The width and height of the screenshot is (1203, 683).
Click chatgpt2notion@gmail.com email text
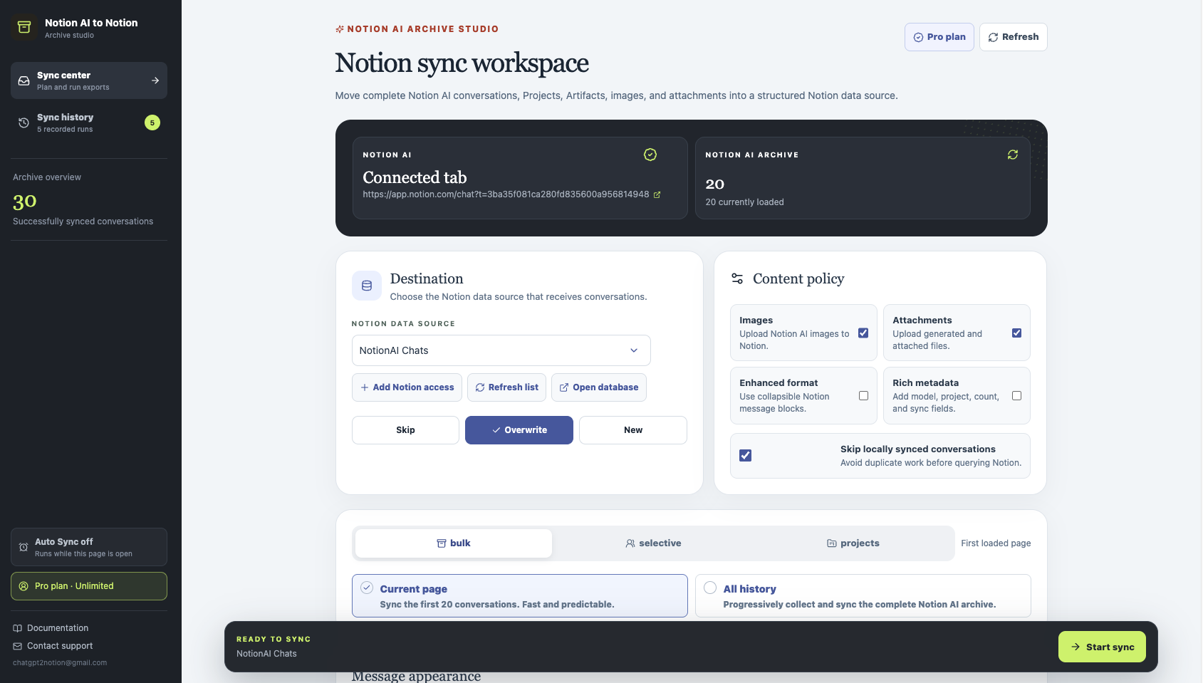[60, 662]
